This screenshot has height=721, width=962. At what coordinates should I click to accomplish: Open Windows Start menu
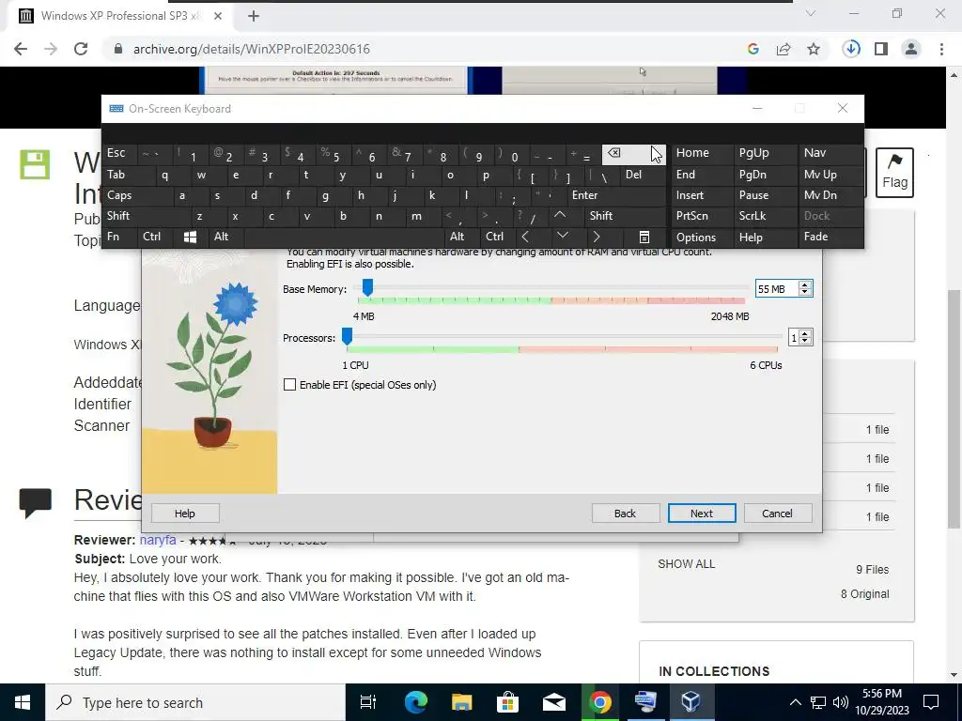pyautogui.click(x=23, y=702)
